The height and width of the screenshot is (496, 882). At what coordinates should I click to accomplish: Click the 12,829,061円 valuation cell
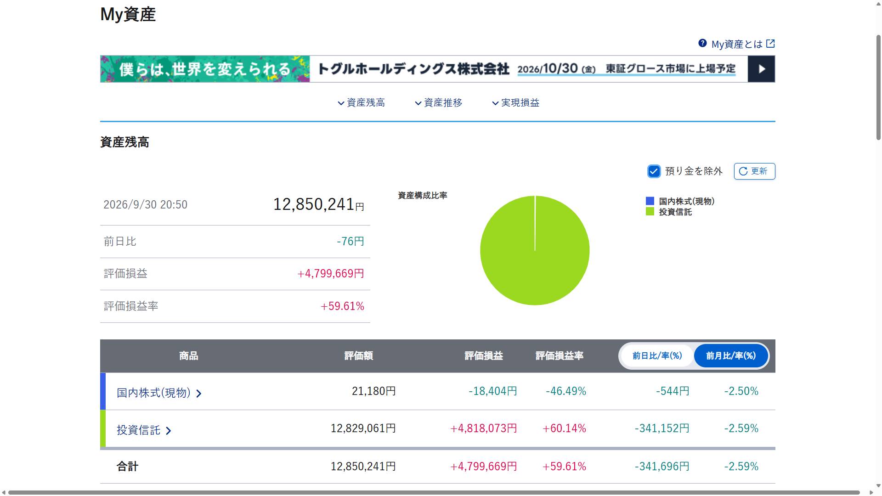[x=363, y=428]
